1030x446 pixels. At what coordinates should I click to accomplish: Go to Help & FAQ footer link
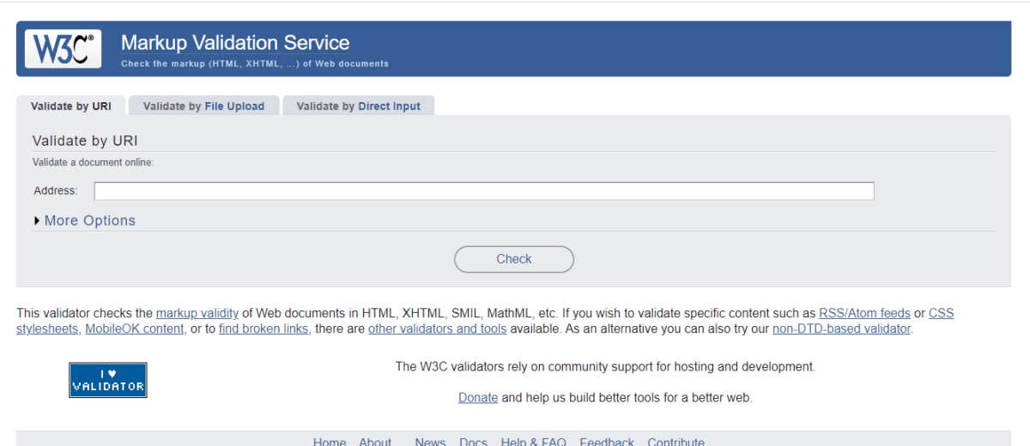533,442
